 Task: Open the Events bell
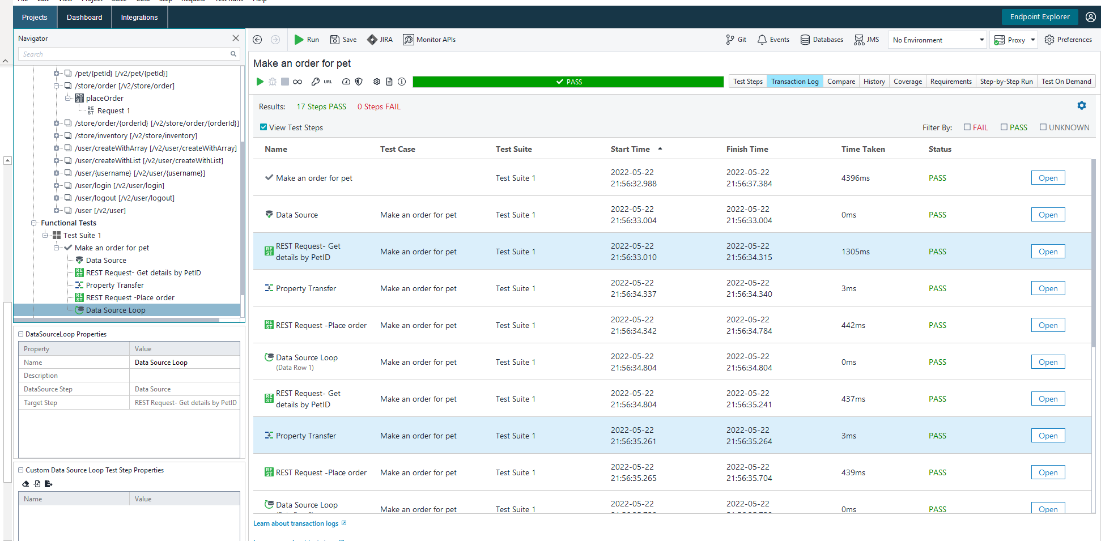click(x=773, y=40)
